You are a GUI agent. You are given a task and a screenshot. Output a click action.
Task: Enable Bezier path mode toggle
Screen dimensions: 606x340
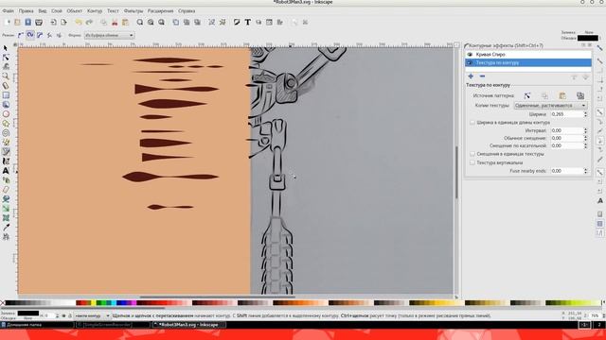(x=21, y=35)
